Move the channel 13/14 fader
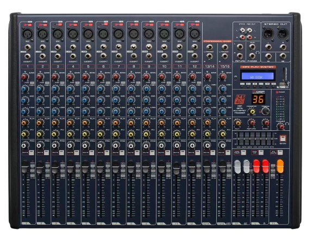Viewport: 313px width, 235px height. point(206,167)
